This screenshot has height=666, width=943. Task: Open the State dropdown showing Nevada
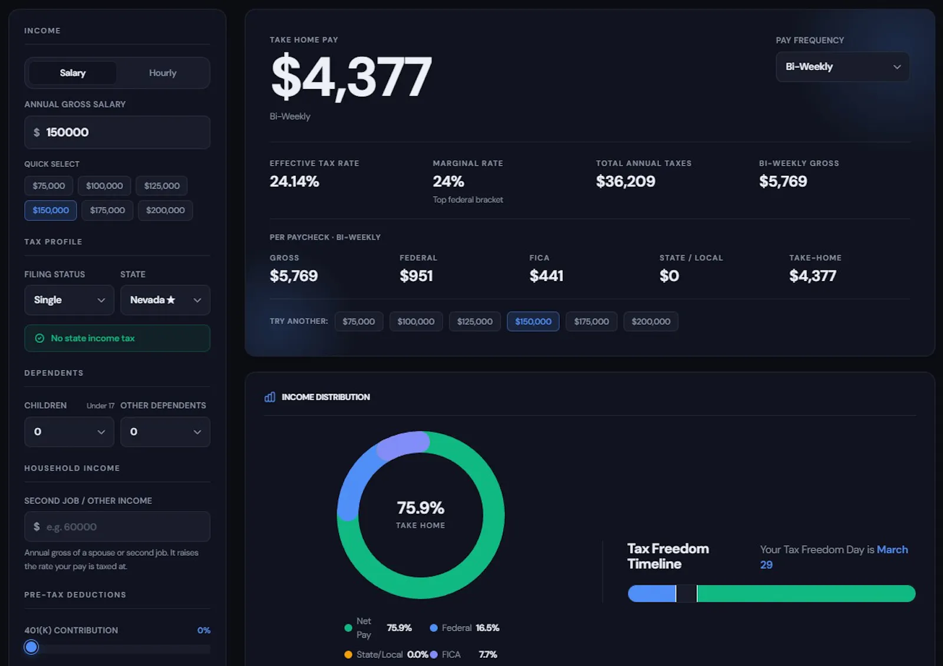[x=165, y=300]
